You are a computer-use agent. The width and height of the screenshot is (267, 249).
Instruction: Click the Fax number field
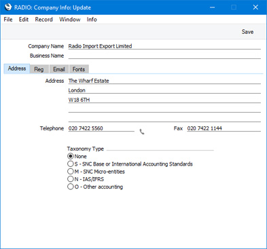224,128
